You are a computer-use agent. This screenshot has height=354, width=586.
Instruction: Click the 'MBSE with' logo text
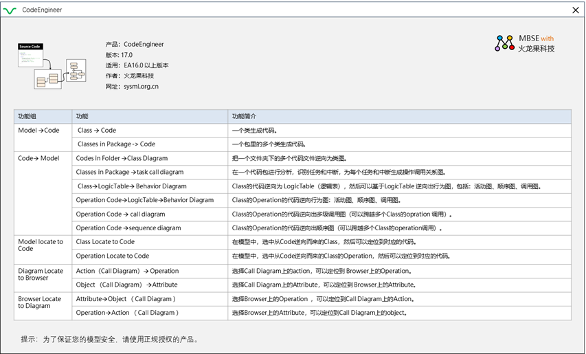(537, 38)
